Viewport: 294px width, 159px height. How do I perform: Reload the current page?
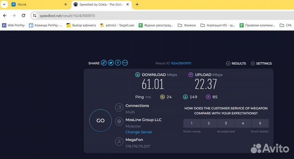point(23,16)
